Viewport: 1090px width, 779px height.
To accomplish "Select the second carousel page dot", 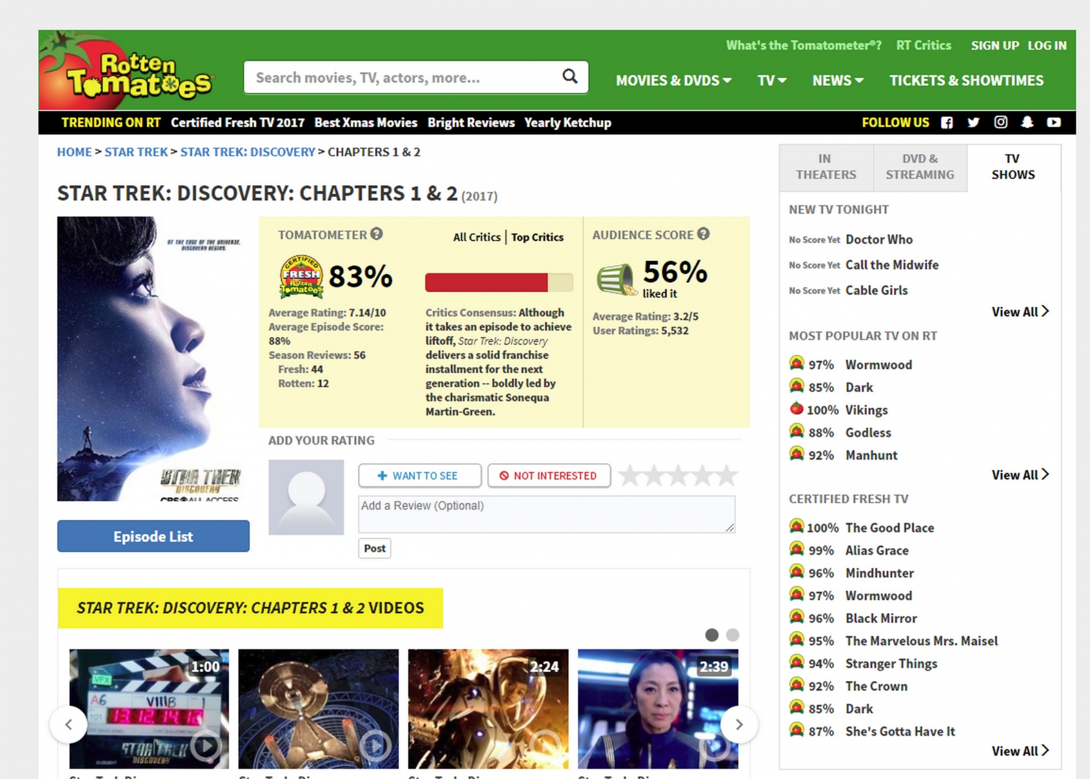I will [732, 635].
